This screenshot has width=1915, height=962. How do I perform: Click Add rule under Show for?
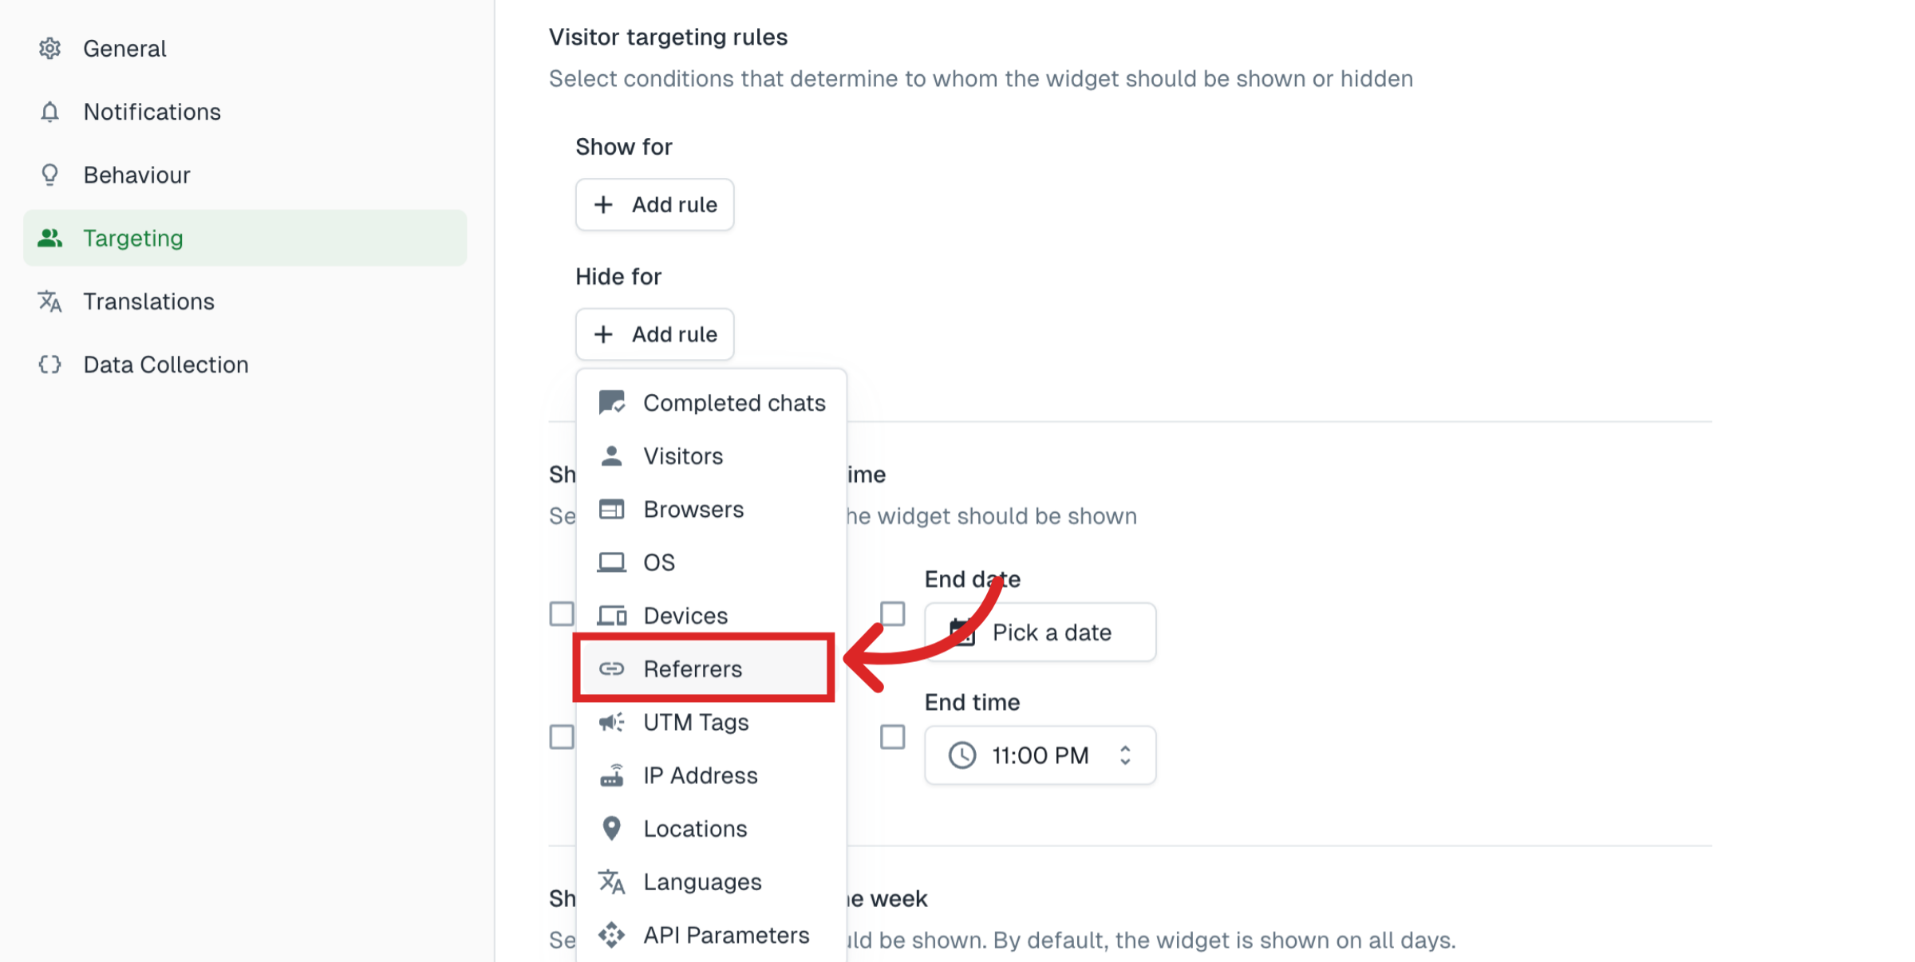click(654, 204)
